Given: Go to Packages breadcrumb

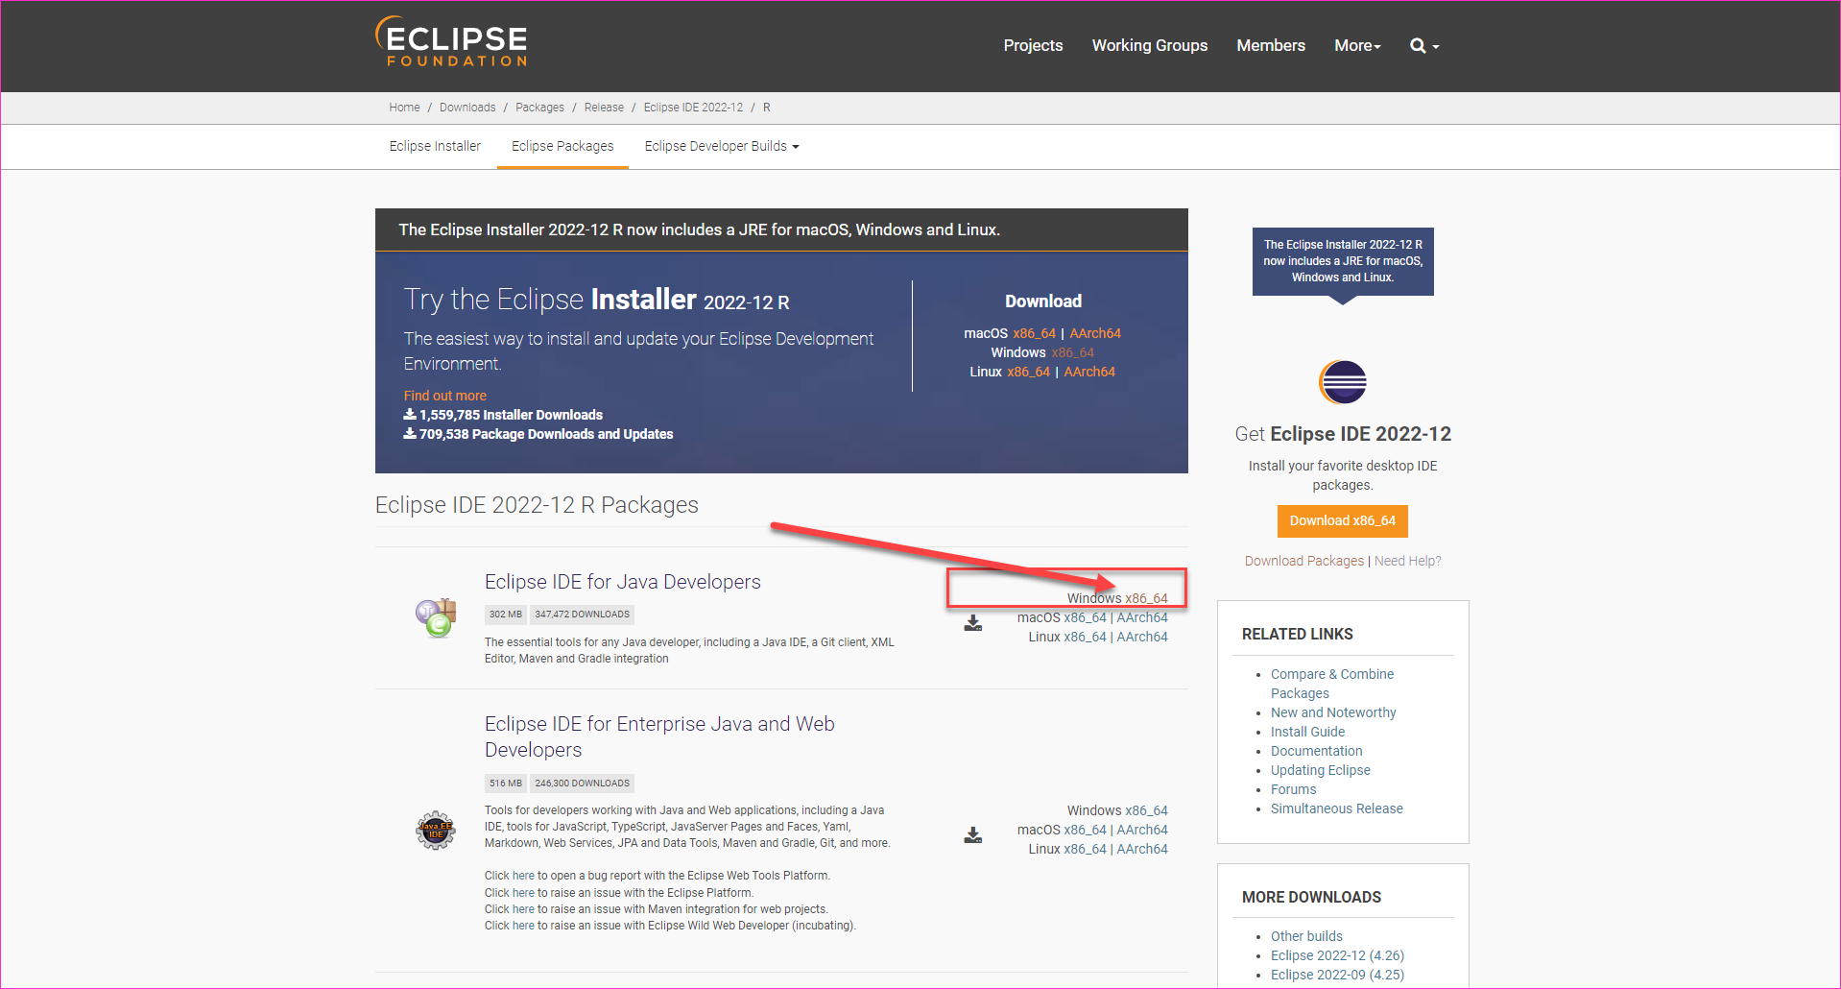Looking at the screenshot, I should pos(539,108).
